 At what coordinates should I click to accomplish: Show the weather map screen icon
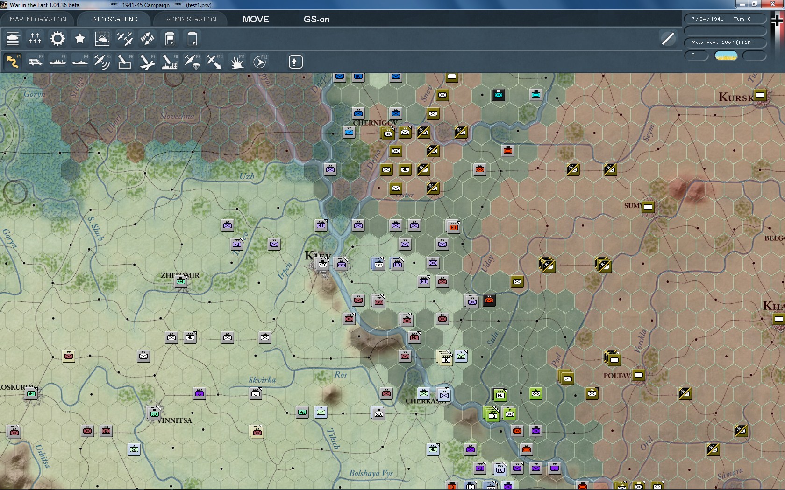coord(102,39)
